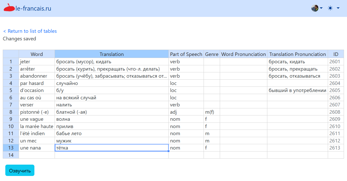Click translation cell 'на всякий случай'

(x=112, y=98)
